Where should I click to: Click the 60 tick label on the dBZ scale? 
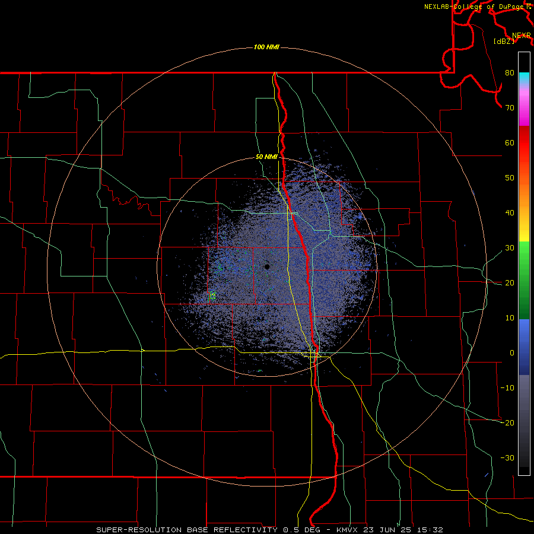510,143
